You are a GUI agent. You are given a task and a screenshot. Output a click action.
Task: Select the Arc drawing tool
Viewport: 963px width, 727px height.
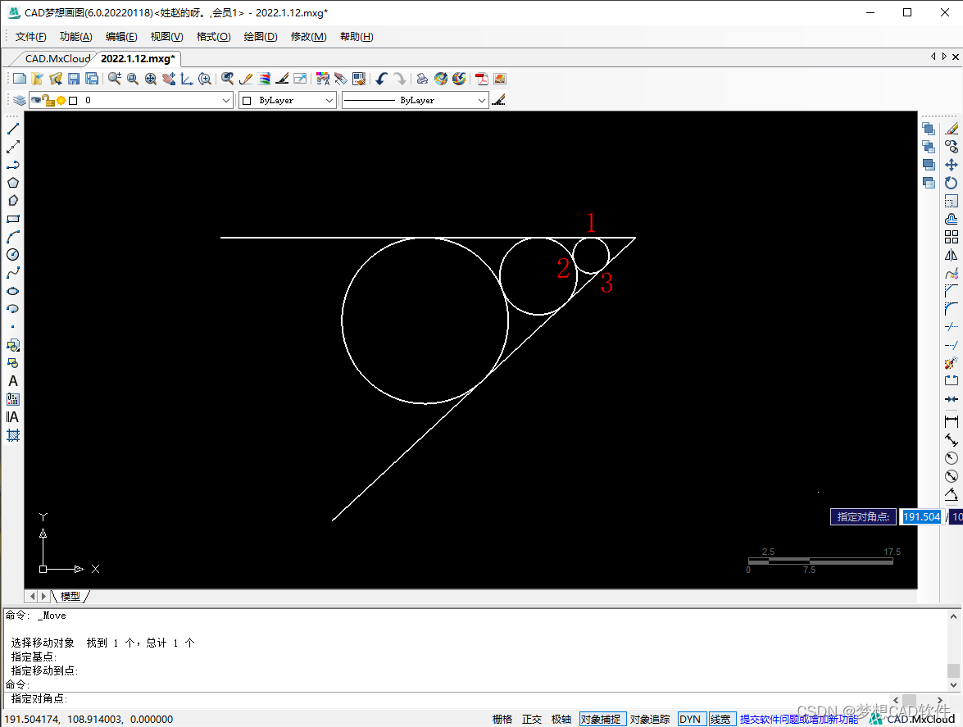point(13,236)
